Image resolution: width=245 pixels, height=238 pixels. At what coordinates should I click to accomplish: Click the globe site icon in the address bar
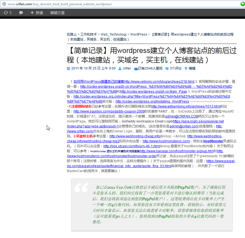tap(4, 4)
